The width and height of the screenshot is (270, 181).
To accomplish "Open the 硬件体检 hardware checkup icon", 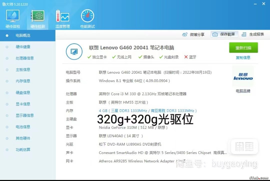I will [12, 16].
